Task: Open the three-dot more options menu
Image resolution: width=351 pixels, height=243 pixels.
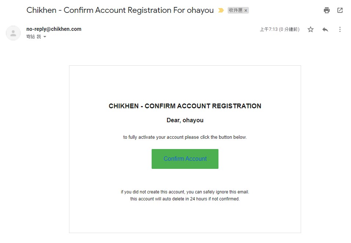Action: tap(340, 29)
